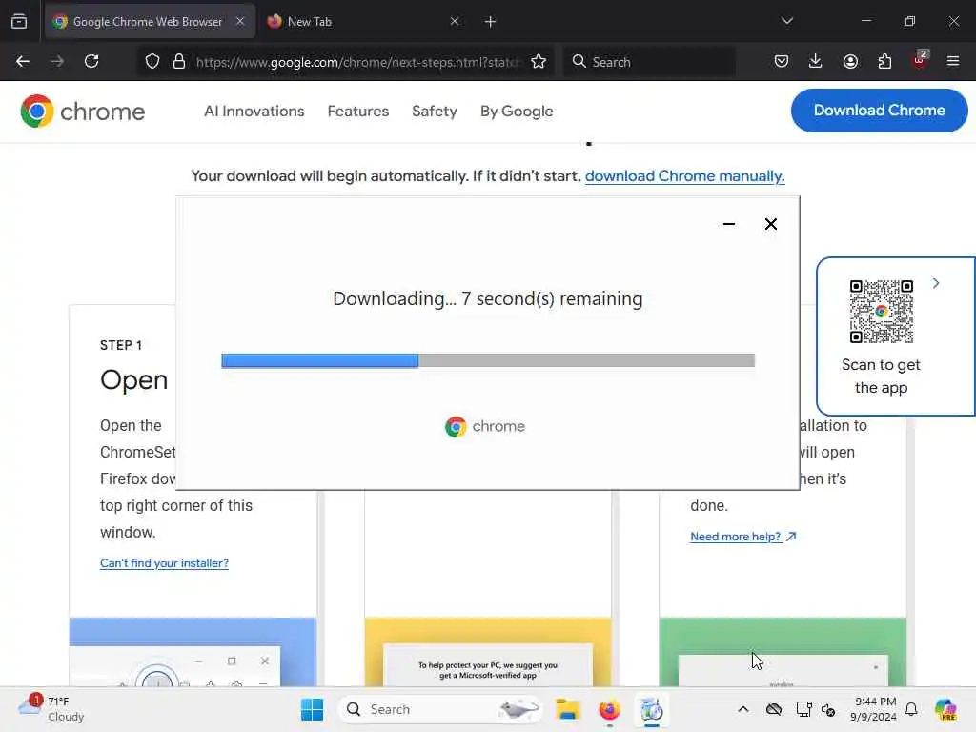The height and width of the screenshot is (732, 976).
Task: Click the URL address field
Action: tap(356, 62)
